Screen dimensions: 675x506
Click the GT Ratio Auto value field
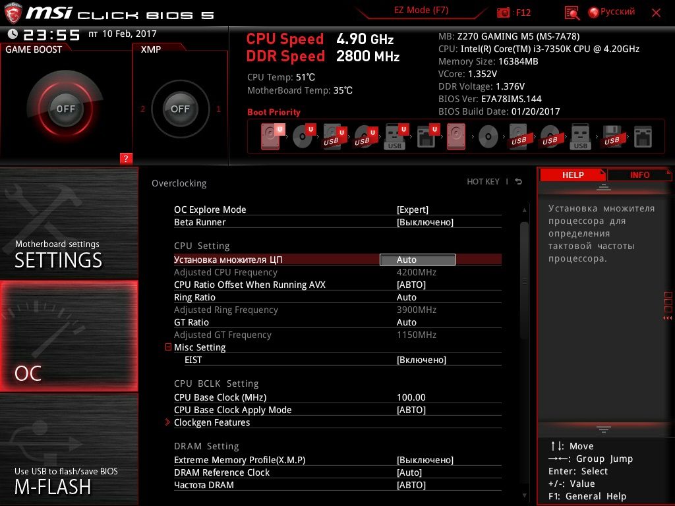coord(406,322)
